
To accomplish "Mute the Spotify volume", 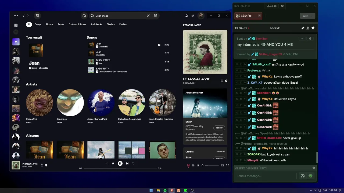I will click(x=203, y=165).
